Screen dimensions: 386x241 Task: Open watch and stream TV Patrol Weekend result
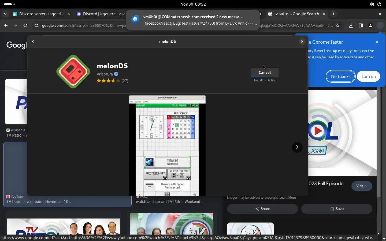pyautogui.click(x=170, y=202)
